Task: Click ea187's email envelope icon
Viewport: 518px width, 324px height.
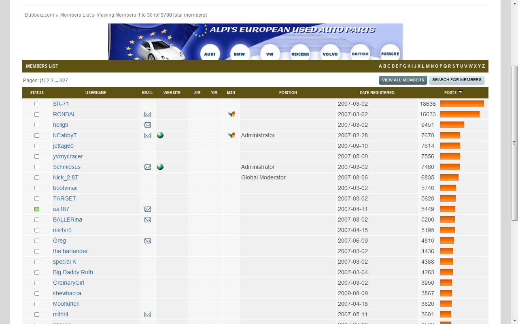Action: click(148, 209)
